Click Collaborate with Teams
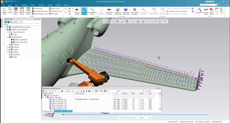 [126, 11]
